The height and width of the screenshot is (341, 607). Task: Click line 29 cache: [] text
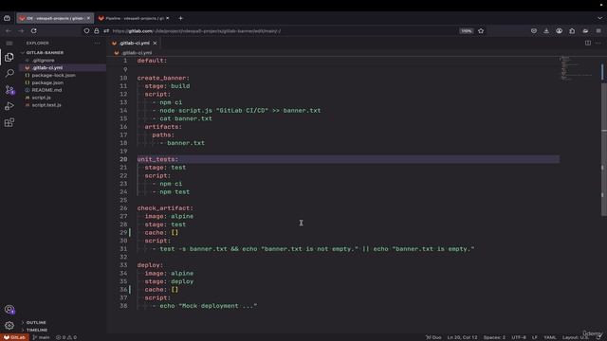(x=161, y=232)
